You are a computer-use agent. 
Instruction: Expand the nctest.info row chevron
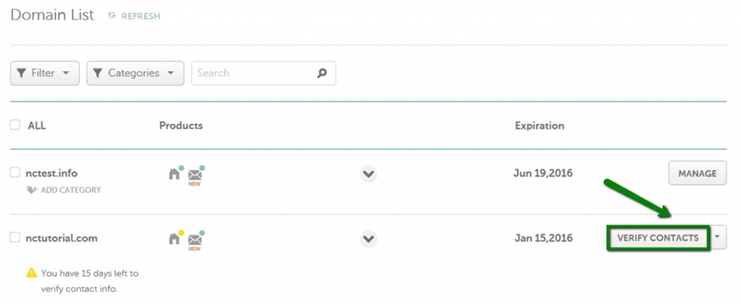point(368,174)
